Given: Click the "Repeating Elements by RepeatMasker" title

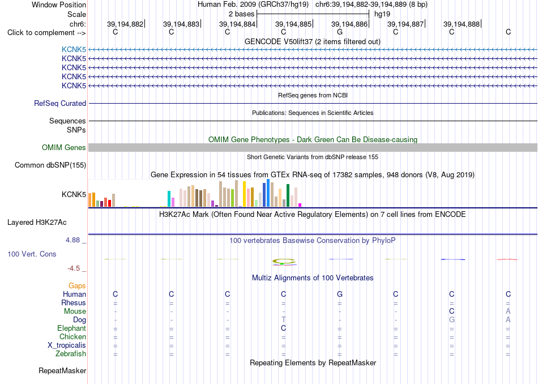Looking at the screenshot, I should 313,362.
